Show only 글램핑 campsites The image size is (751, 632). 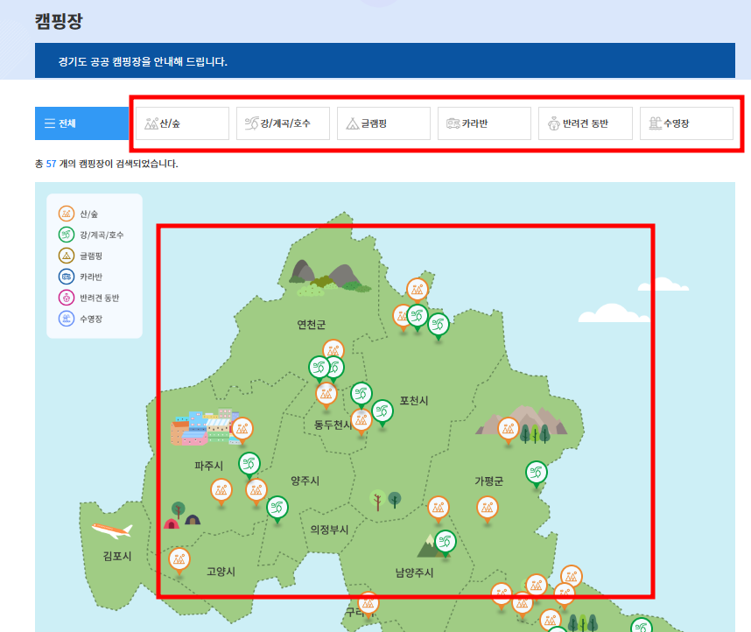pyautogui.click(x=383, y=123)
